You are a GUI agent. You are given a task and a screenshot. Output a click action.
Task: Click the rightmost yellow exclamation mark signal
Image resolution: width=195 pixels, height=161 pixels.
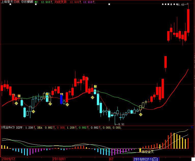[x=95, y=86]
